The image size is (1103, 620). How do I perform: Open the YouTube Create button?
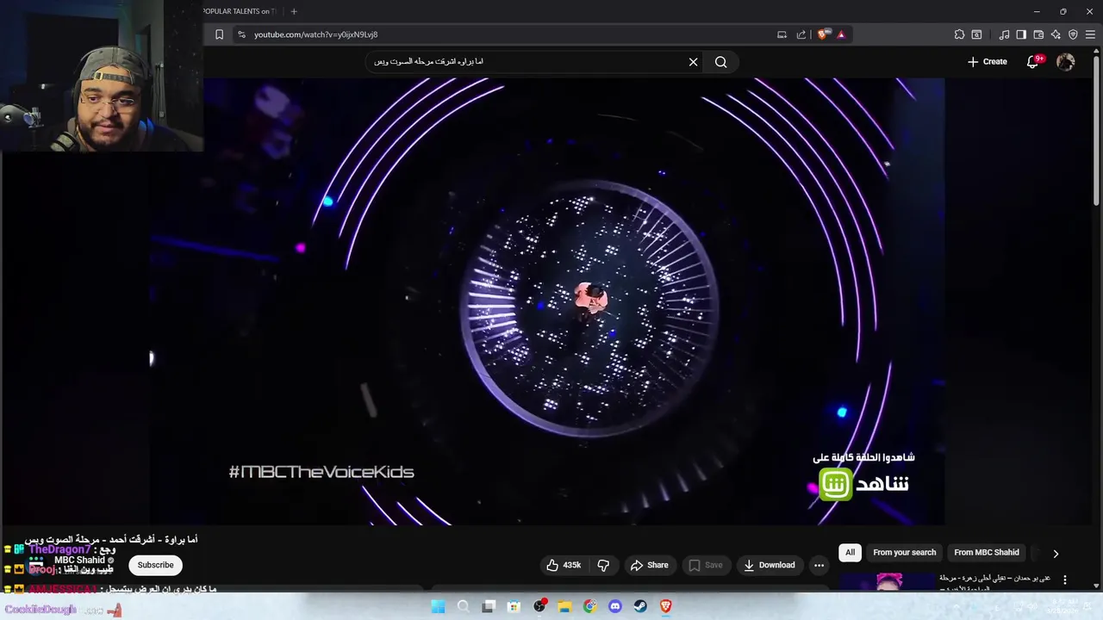click(988, 62)
